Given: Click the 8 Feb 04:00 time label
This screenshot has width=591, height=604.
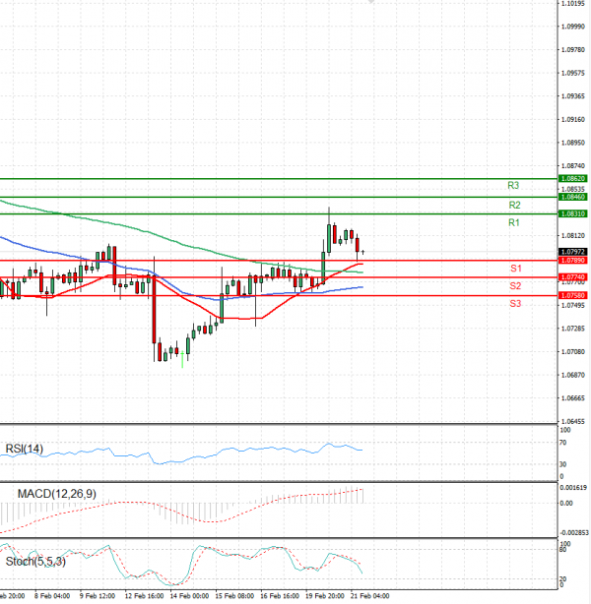Looking at the screenshot, I should [x=52, y=596].
